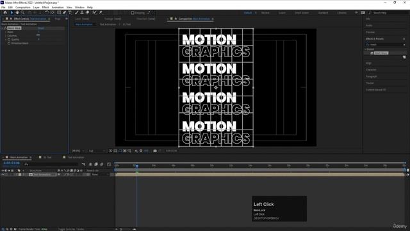Open the viewer magnification dropdown
Screen dimensions: 410x231
[78, 151]
